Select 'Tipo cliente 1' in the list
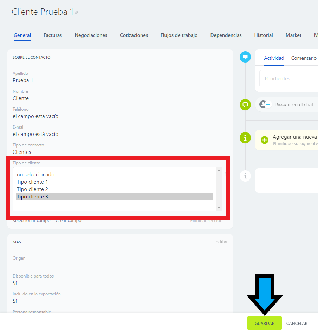Screen dimensions: 318x333 click(x=32, y=182)
